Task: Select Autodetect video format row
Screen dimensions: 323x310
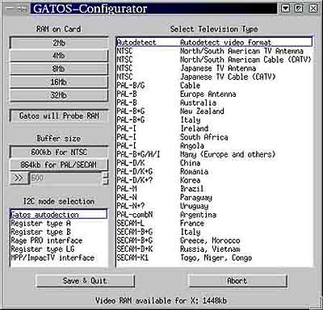Action: [215, 42]
